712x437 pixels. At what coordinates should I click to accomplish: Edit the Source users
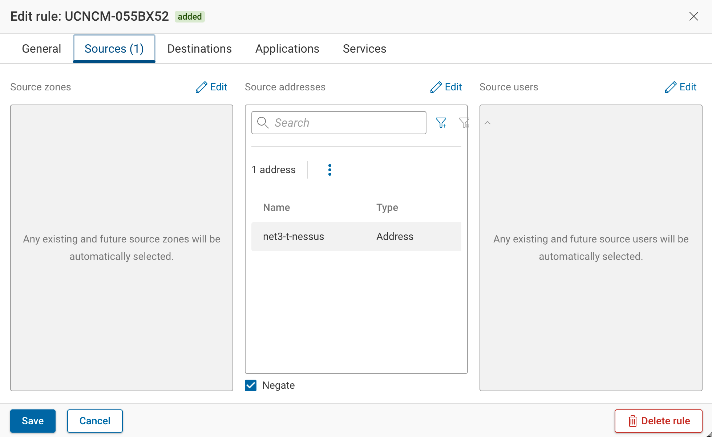681,87
